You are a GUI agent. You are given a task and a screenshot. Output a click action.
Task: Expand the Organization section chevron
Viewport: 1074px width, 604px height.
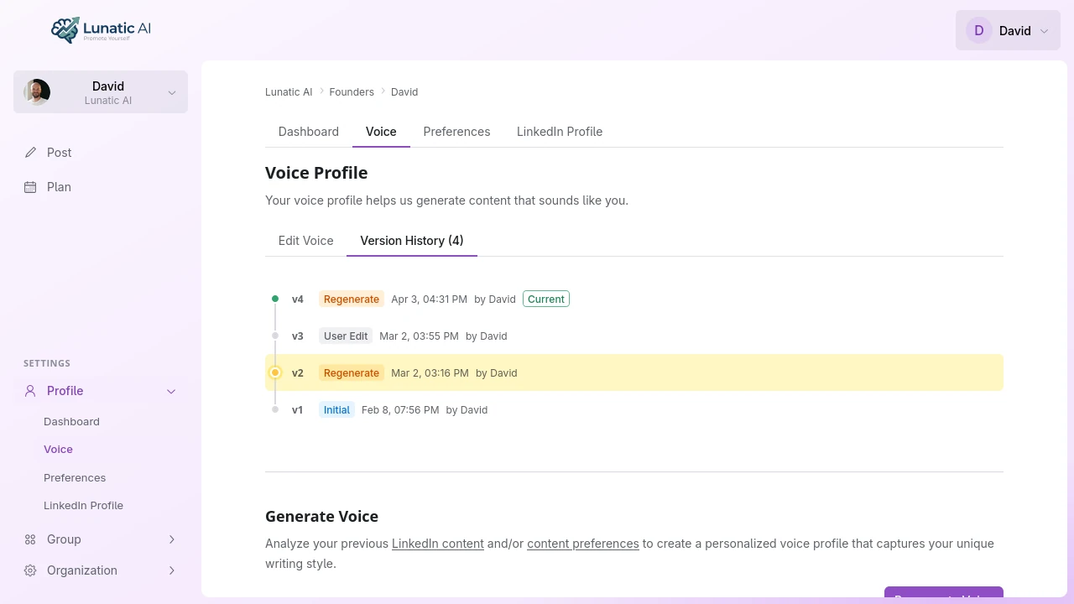(171, 570)
